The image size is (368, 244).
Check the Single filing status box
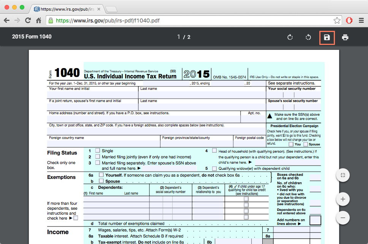click(98, 151)
